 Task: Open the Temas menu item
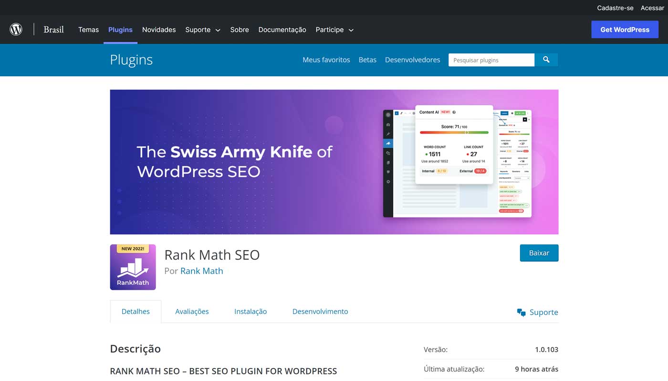88,30
